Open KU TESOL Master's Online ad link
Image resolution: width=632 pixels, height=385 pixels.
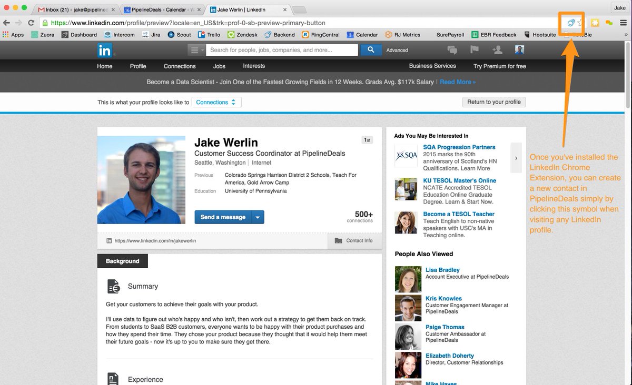click(x=460, y=180)
